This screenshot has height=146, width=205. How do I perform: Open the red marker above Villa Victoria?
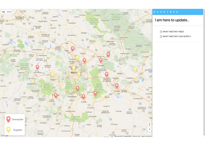[37, 67]
